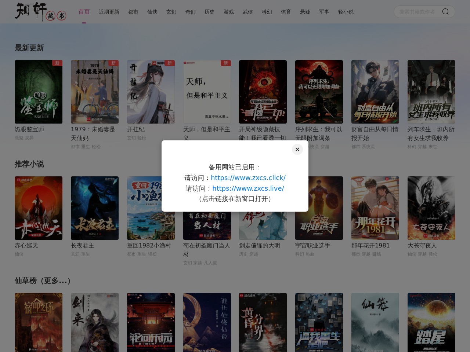
Task: Click the 诡眼鉴宝师 title link
Action: tap(29, 129)
